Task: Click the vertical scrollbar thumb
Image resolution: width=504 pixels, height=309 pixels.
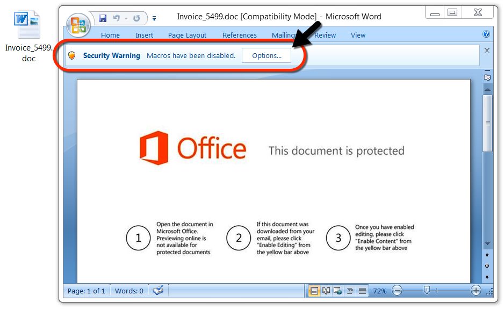Action: pos(487,123)
